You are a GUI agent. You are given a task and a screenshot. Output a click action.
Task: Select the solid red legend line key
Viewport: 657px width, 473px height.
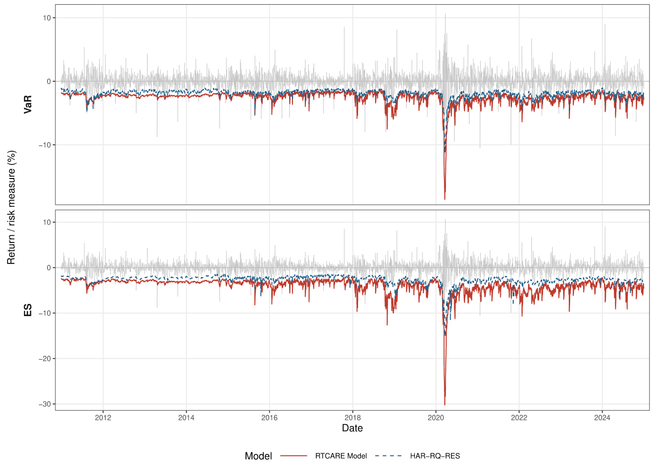point(294,456)
